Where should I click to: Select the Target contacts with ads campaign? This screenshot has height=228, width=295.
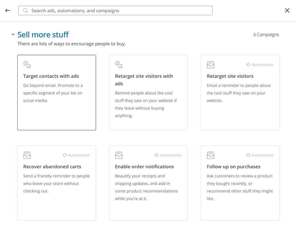[x=57, y=92]
